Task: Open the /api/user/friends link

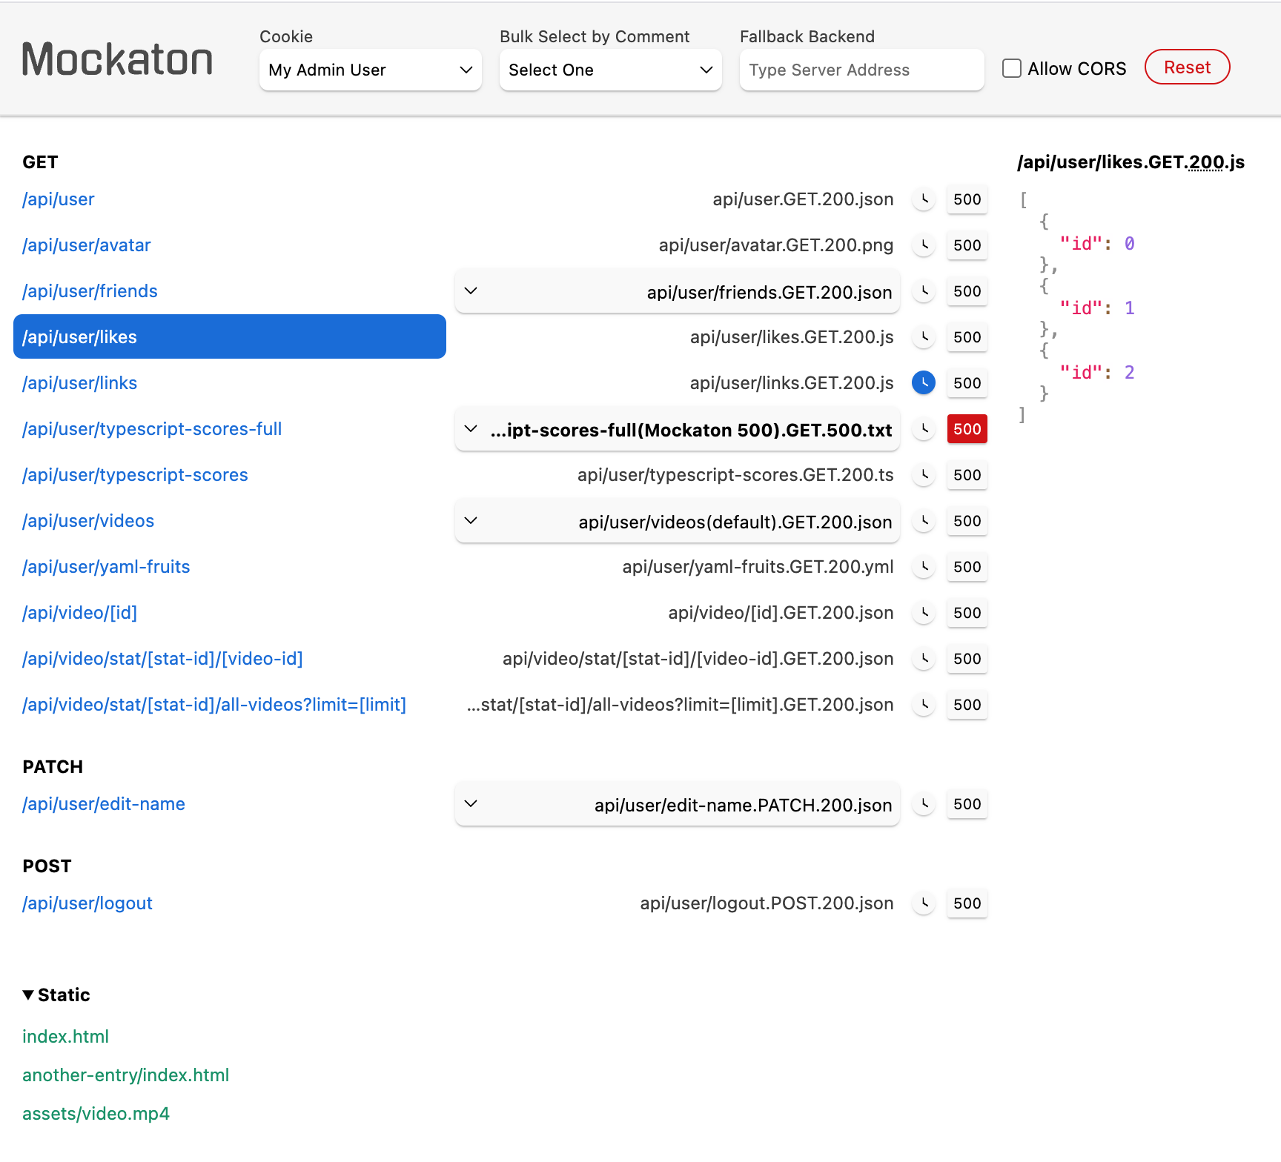Action: click(90, 291)
